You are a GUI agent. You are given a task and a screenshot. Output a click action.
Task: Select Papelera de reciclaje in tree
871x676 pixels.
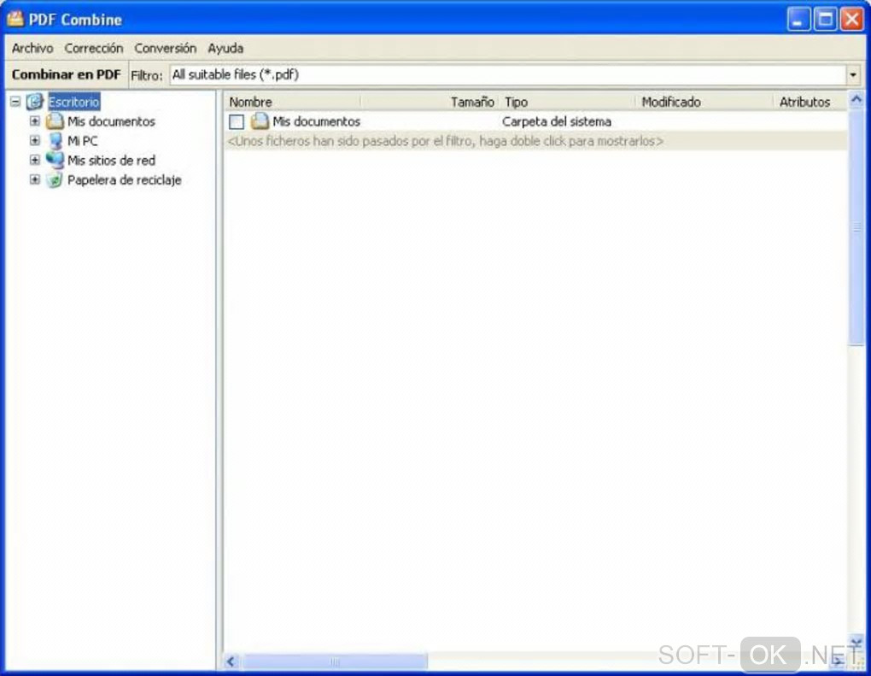click(125, 180)
